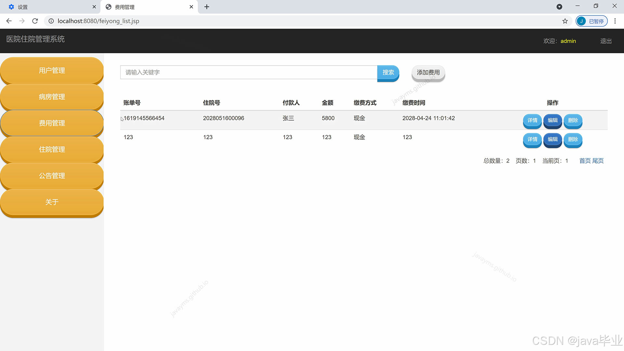624x351 pixels.
Task: Open 公告管理 in the sidebar
Action: (x=52, y=176)
